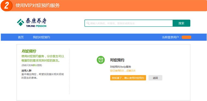
Task: Click the magnifier icon in search box
Action: [x=88, y=23]
